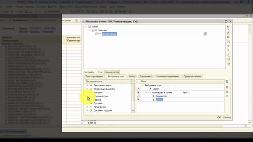Uncheck the Номенклатура grouping checkbox
Screen dimensions: 253x142
click(x=96, y=34)
